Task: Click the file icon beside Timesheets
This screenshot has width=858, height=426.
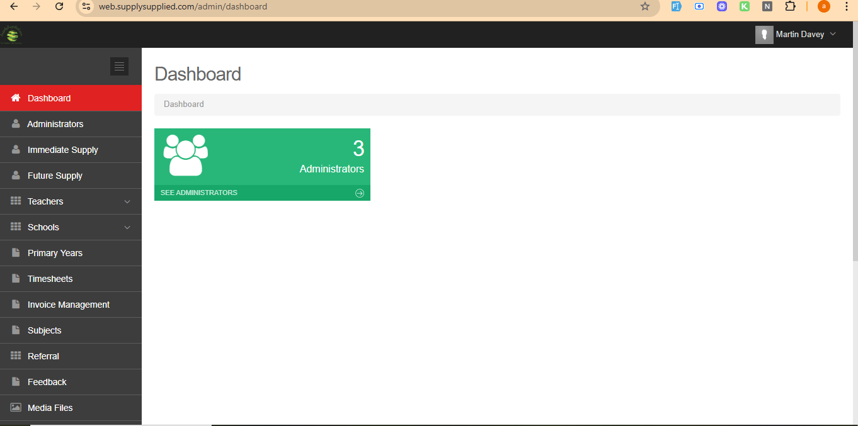Action: pos(16,279)
